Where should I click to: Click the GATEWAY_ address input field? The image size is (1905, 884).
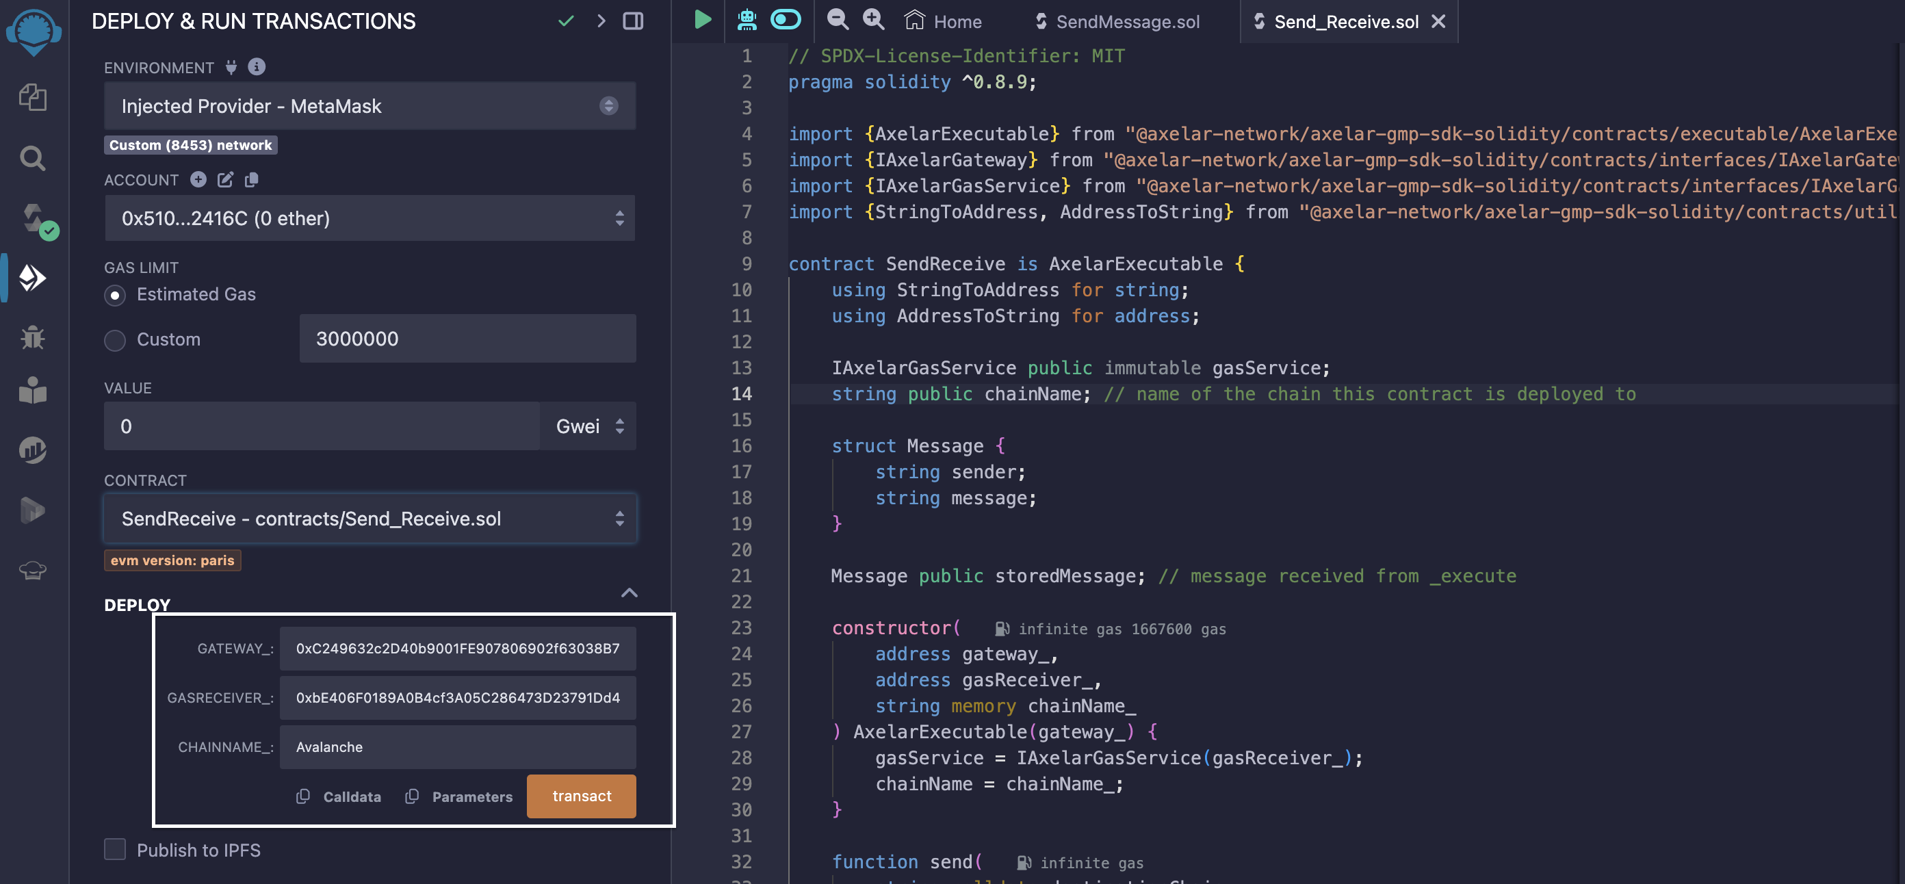[x=458, y=648]
